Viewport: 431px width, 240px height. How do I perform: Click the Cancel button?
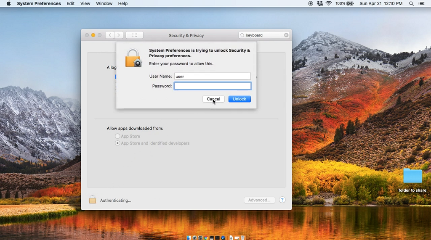tap(213, 99)
